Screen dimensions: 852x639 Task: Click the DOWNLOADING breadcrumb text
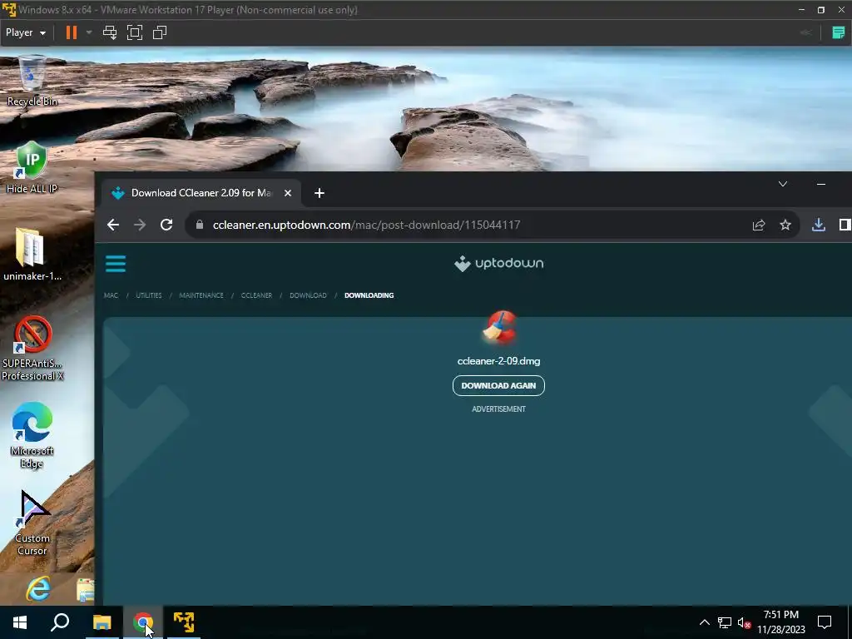369,295
